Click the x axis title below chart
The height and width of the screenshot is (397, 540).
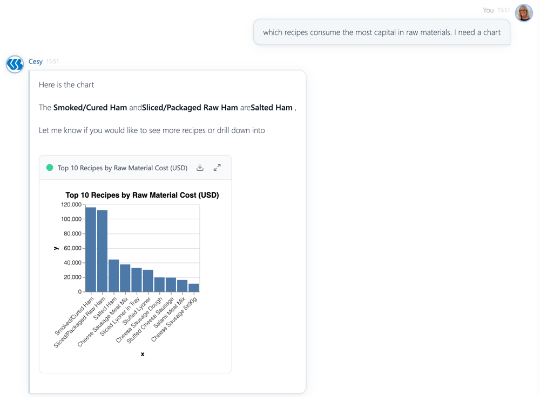coord(143,354)
